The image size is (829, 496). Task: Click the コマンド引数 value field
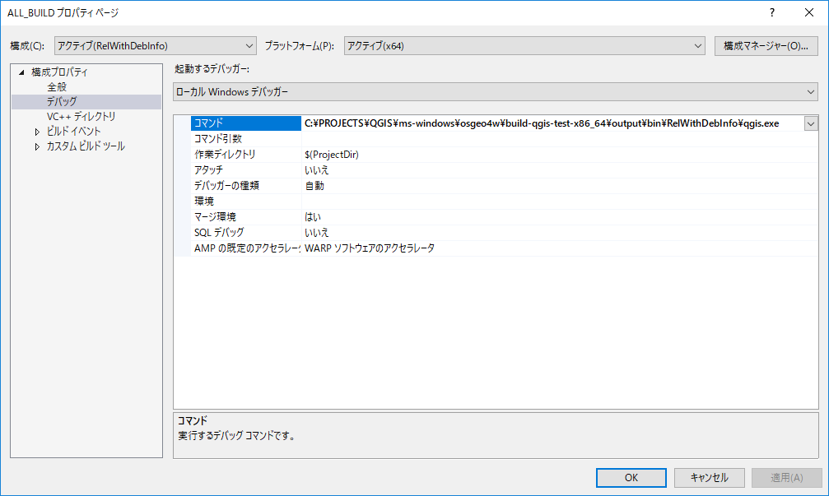(552, 139)
